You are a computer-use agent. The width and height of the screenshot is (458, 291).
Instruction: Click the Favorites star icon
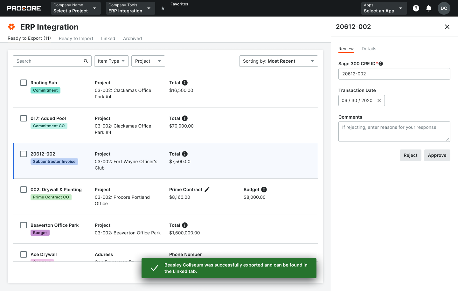pyautogui.click(x=163, y=8)
